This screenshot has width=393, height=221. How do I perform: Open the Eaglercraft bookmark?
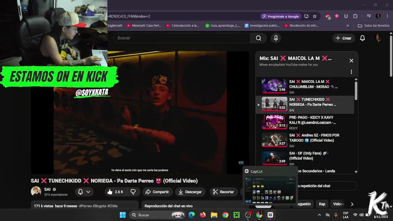(x=115, y=26)
